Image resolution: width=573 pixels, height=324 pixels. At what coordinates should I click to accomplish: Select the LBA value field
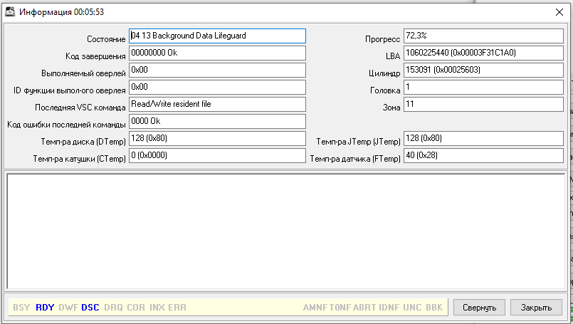(x=483, y=53)
